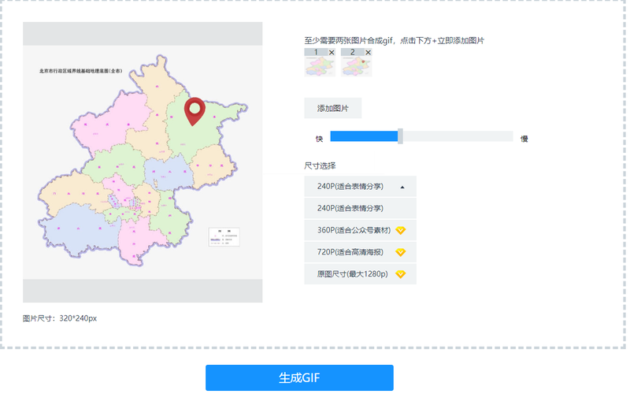This screenshot has width=630, height=394.
Task: Select thumbnail of image 2
Action: (357, 66)
